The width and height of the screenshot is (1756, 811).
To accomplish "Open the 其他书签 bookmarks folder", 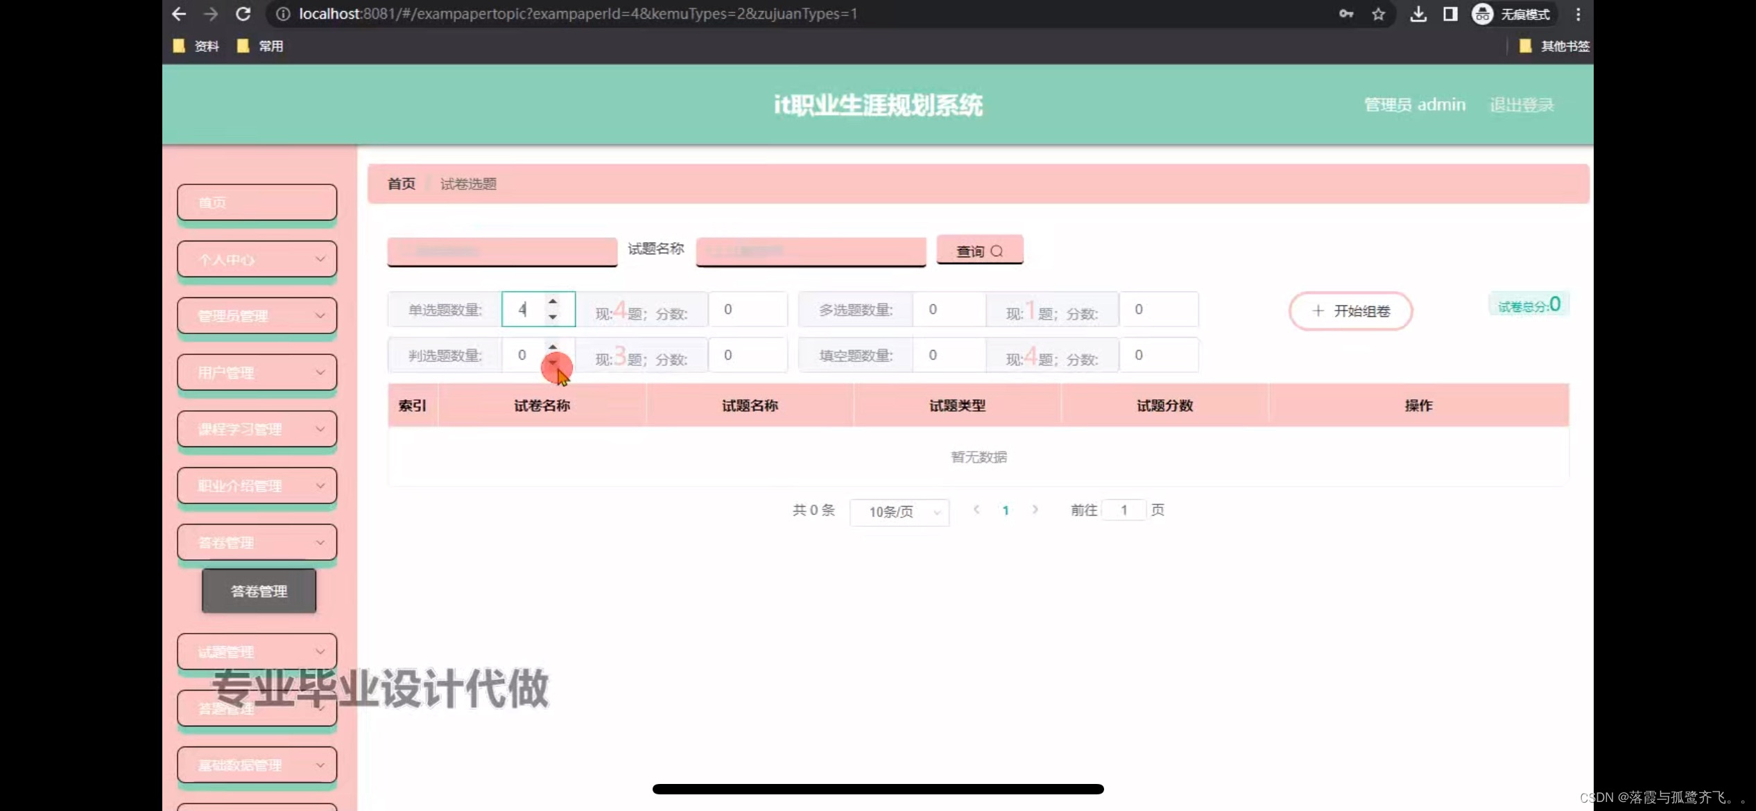I will coord(1553,46).
